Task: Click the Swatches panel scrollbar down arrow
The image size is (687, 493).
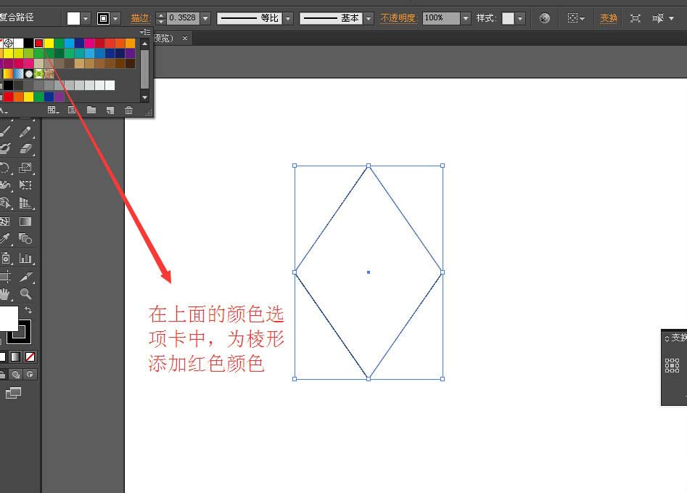Action: coord(144,97)
